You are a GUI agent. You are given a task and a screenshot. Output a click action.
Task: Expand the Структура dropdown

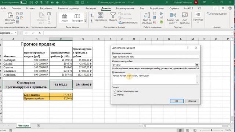coord(198,18)
